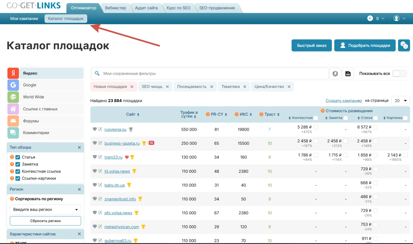
Task: Click the GO·GET·LINKS logo
Action: (x=34, y=5)
